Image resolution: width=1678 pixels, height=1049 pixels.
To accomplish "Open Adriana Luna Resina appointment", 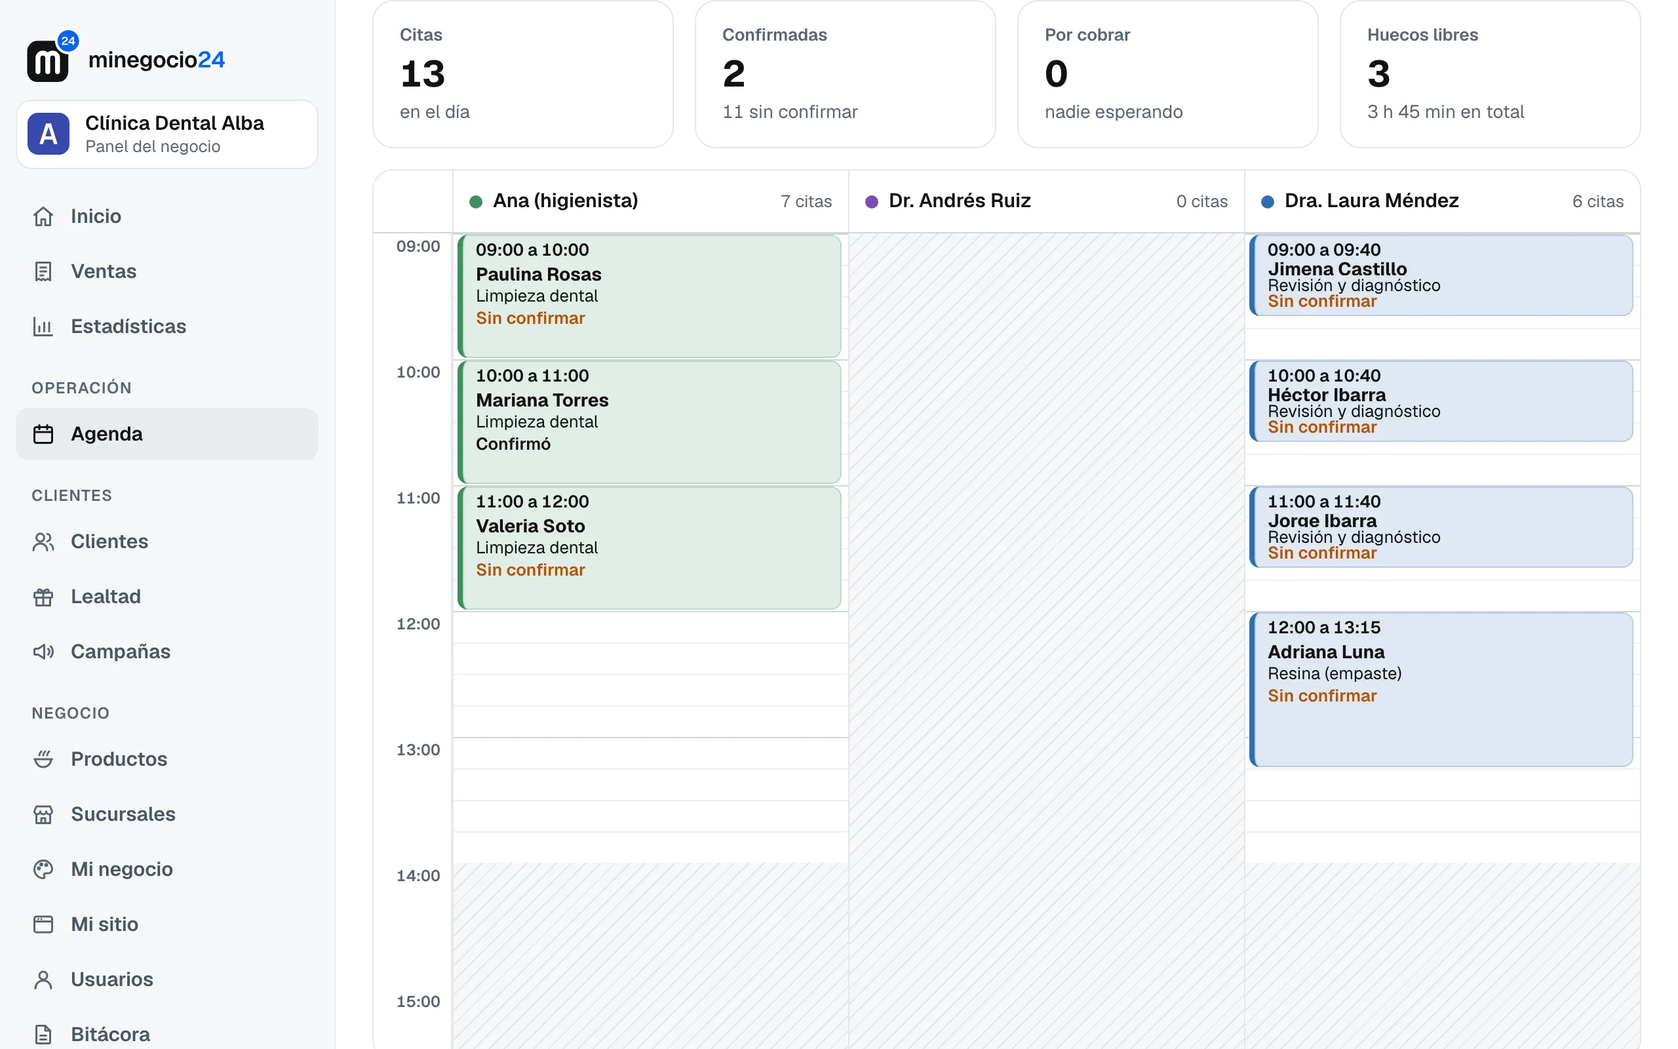I will click(x=1441, y=690).
